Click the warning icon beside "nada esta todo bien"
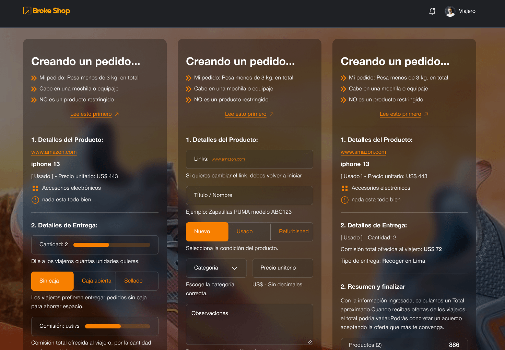505x350 pixels. pos(35,200)
